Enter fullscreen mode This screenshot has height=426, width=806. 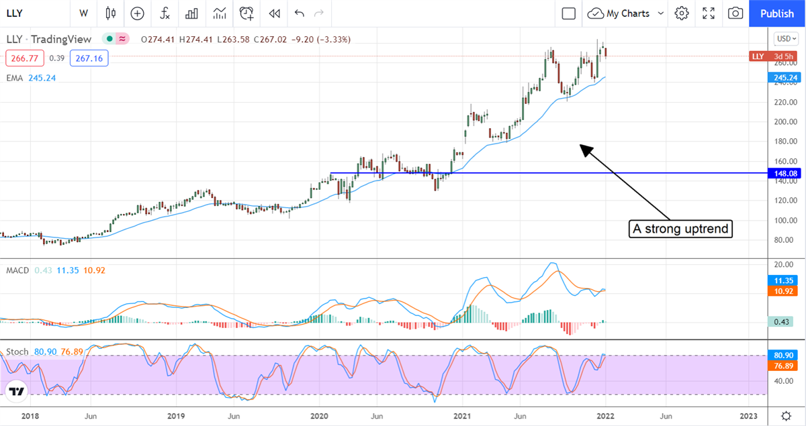click(709, 13)
